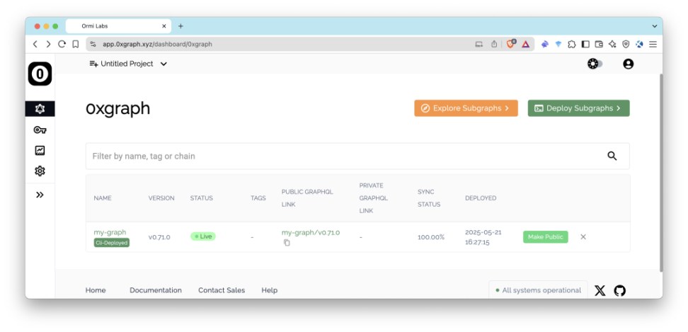Open the extensions puzzle piece icon

coord(572,44)
